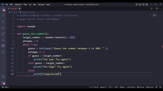Click the second Go Live button
This screenshot has width=163, height=91.
coord(150,87)
